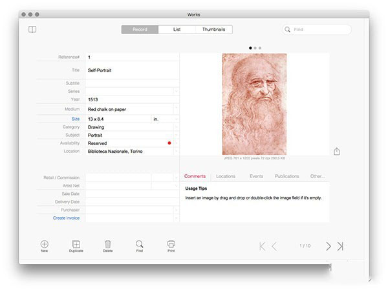Click Red chalk on paper value
The width and height of the screenshot is (388, 291).
(107, 109)
